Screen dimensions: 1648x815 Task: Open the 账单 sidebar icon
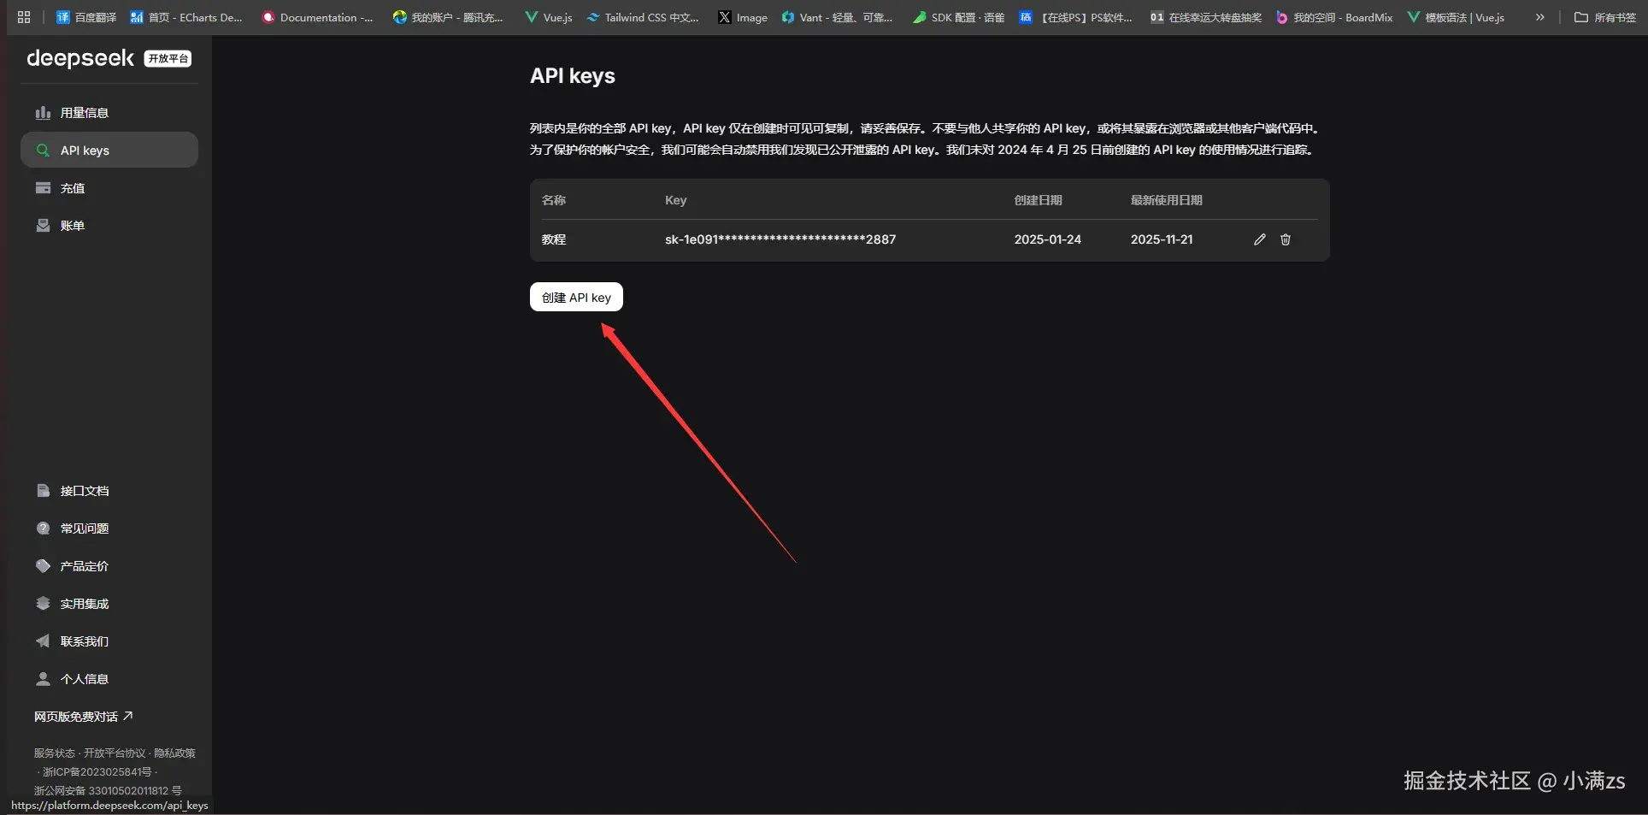pos(43,226)
